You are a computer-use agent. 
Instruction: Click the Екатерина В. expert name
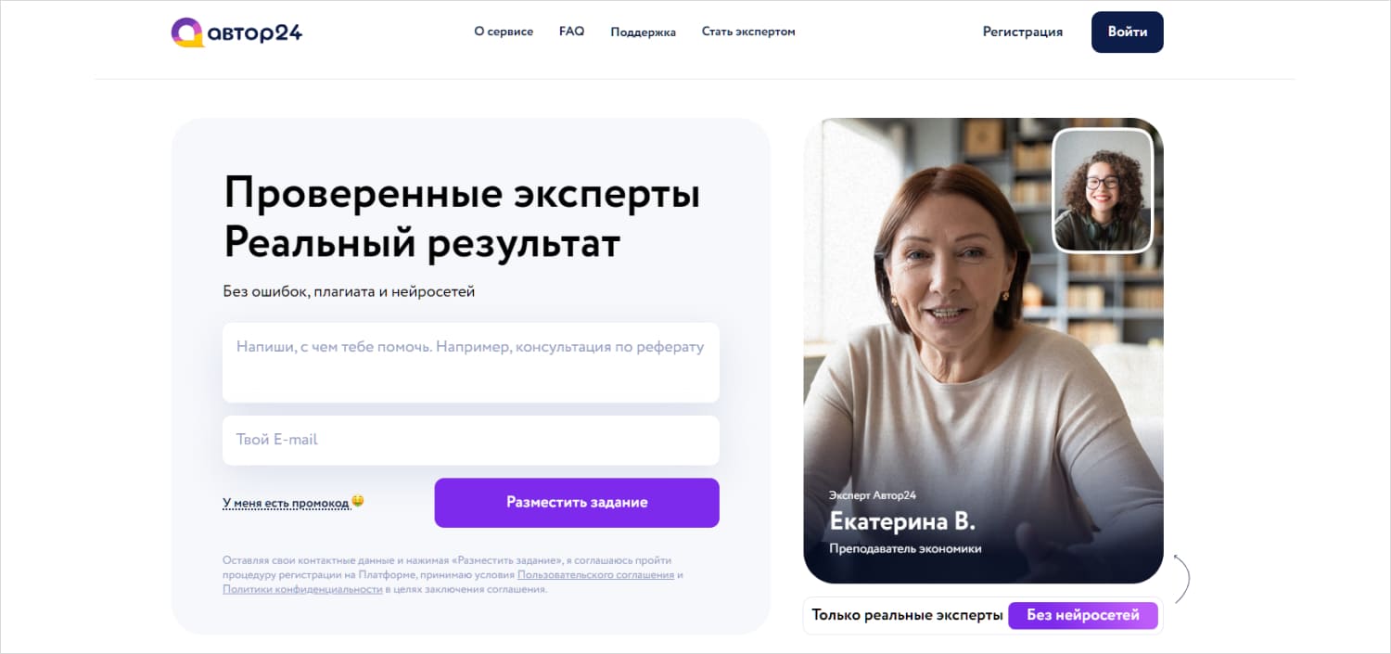pos(902,520)
